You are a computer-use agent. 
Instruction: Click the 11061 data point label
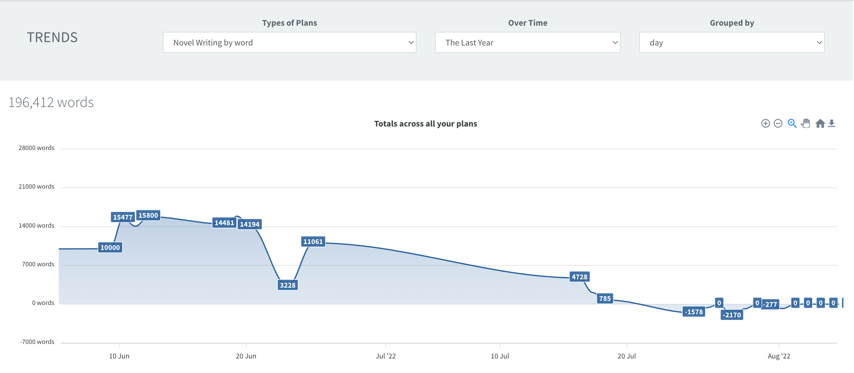(x=313, y=242)
